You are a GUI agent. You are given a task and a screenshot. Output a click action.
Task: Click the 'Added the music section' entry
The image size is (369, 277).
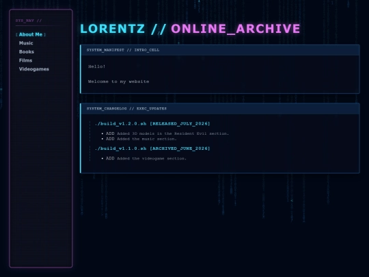141,139
